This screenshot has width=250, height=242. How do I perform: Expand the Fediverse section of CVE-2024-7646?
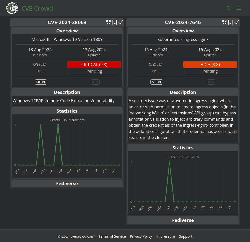click(x=183, y=220)
